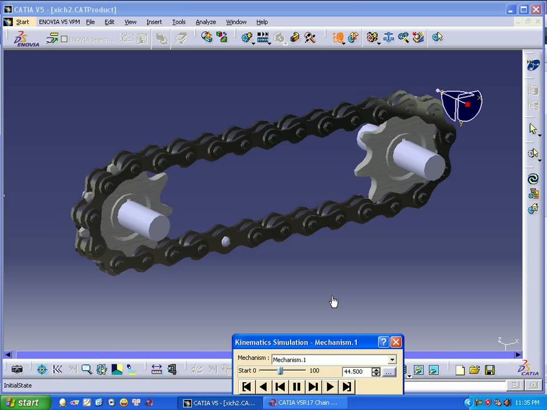Open the Insert menu
This screenshot has width=547, height=410.
154,22
